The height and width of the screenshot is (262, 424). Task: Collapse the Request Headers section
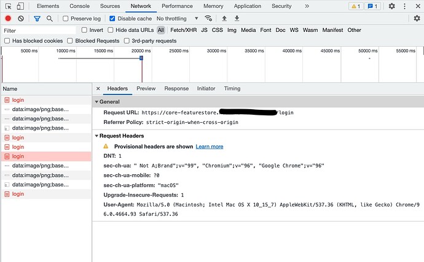(97, 136)
